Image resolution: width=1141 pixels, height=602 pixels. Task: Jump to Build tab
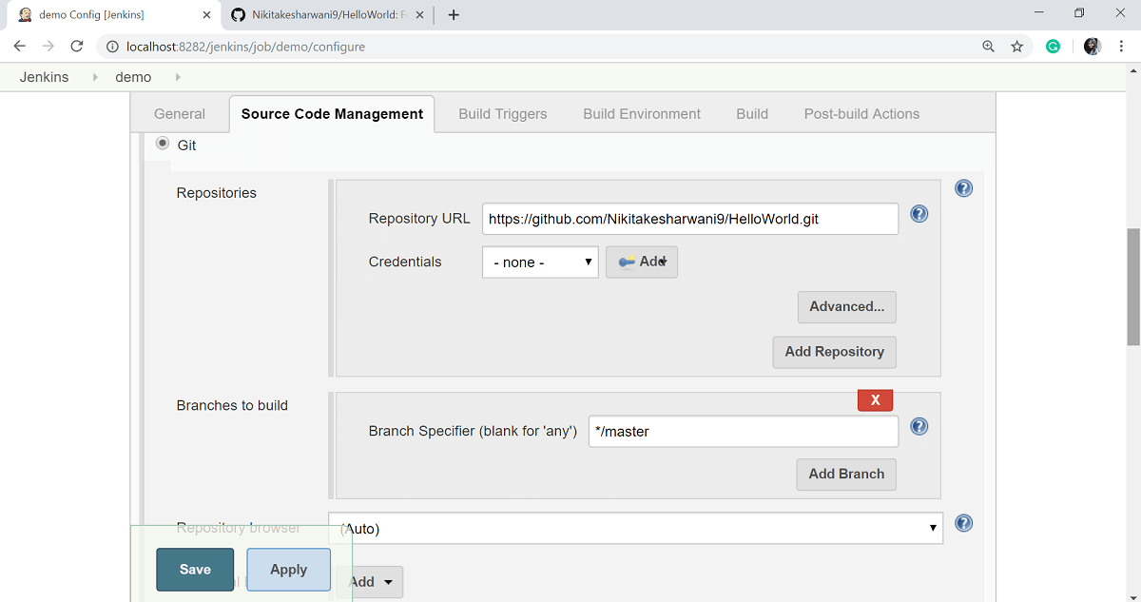(x=752, y=114)
